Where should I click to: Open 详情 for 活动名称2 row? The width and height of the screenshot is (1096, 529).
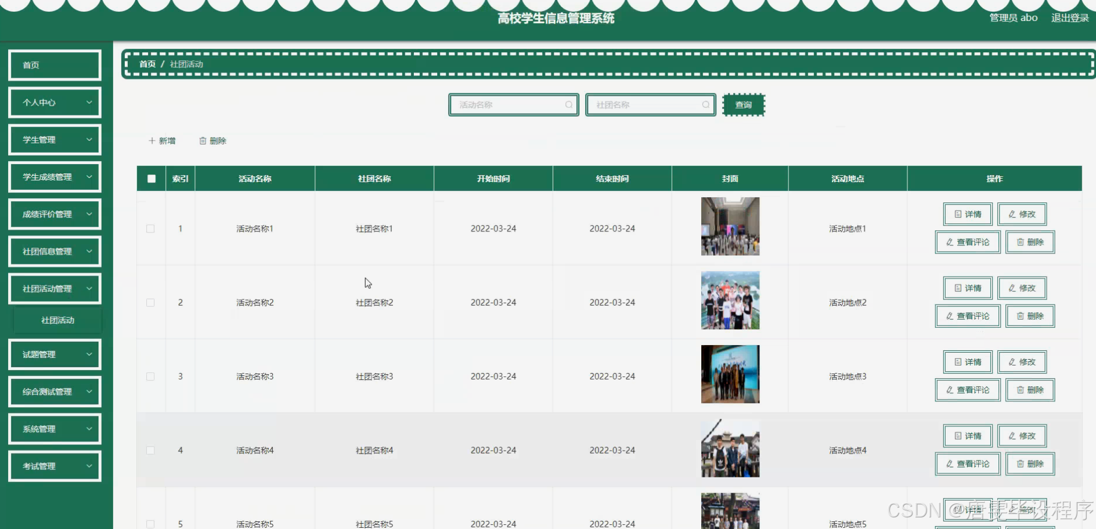pos(968,288)
